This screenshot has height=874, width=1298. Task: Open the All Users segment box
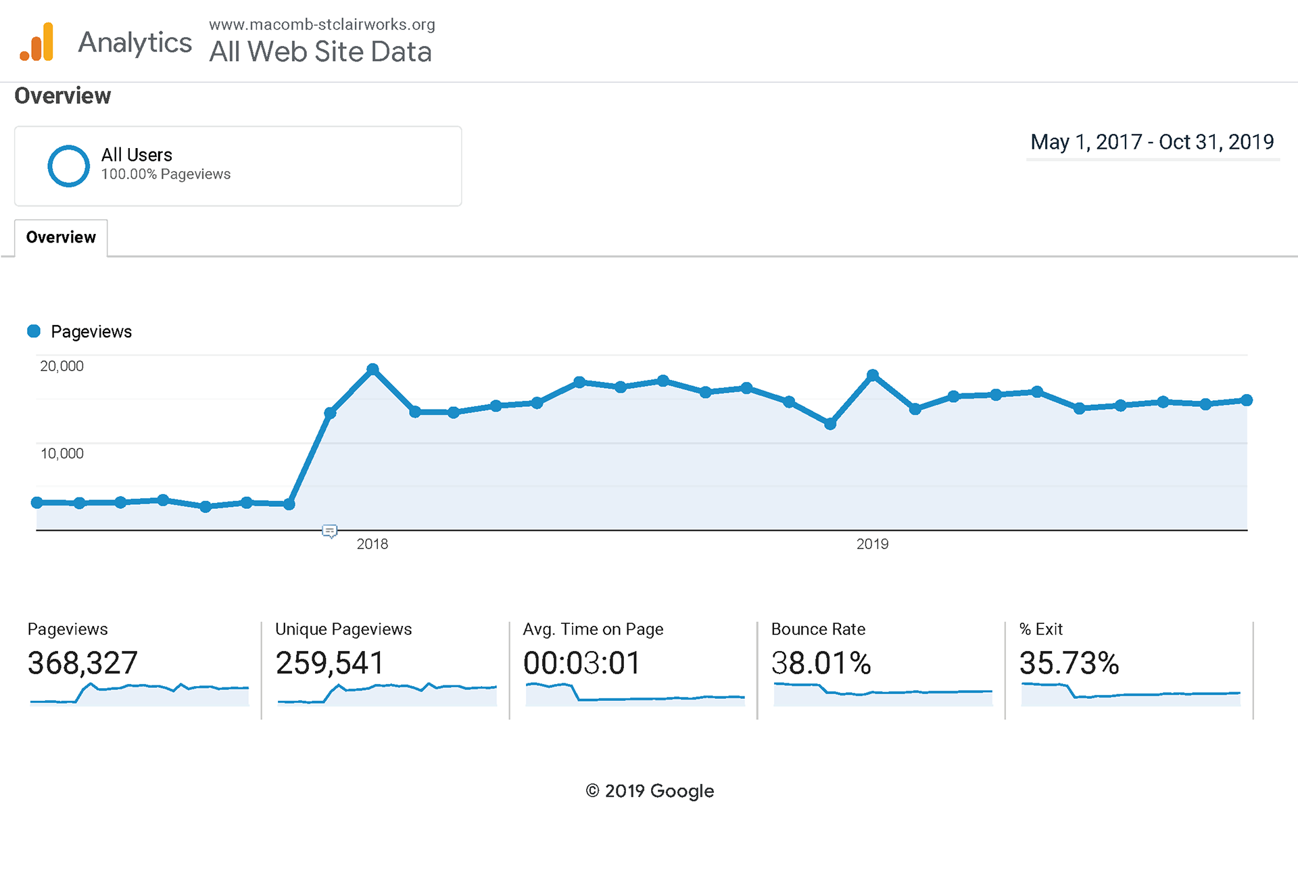click(238, 166)
